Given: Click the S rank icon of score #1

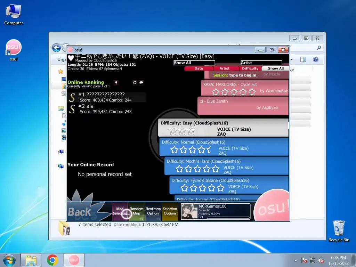Looking at the screenshot, I should [x=72, y=98].
